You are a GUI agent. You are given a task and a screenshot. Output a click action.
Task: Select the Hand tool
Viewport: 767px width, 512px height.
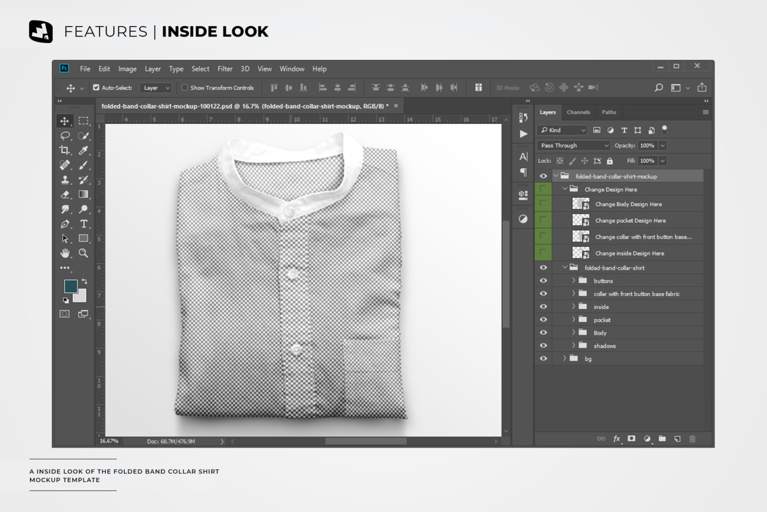pyautogui.click(x=65, y=253)
